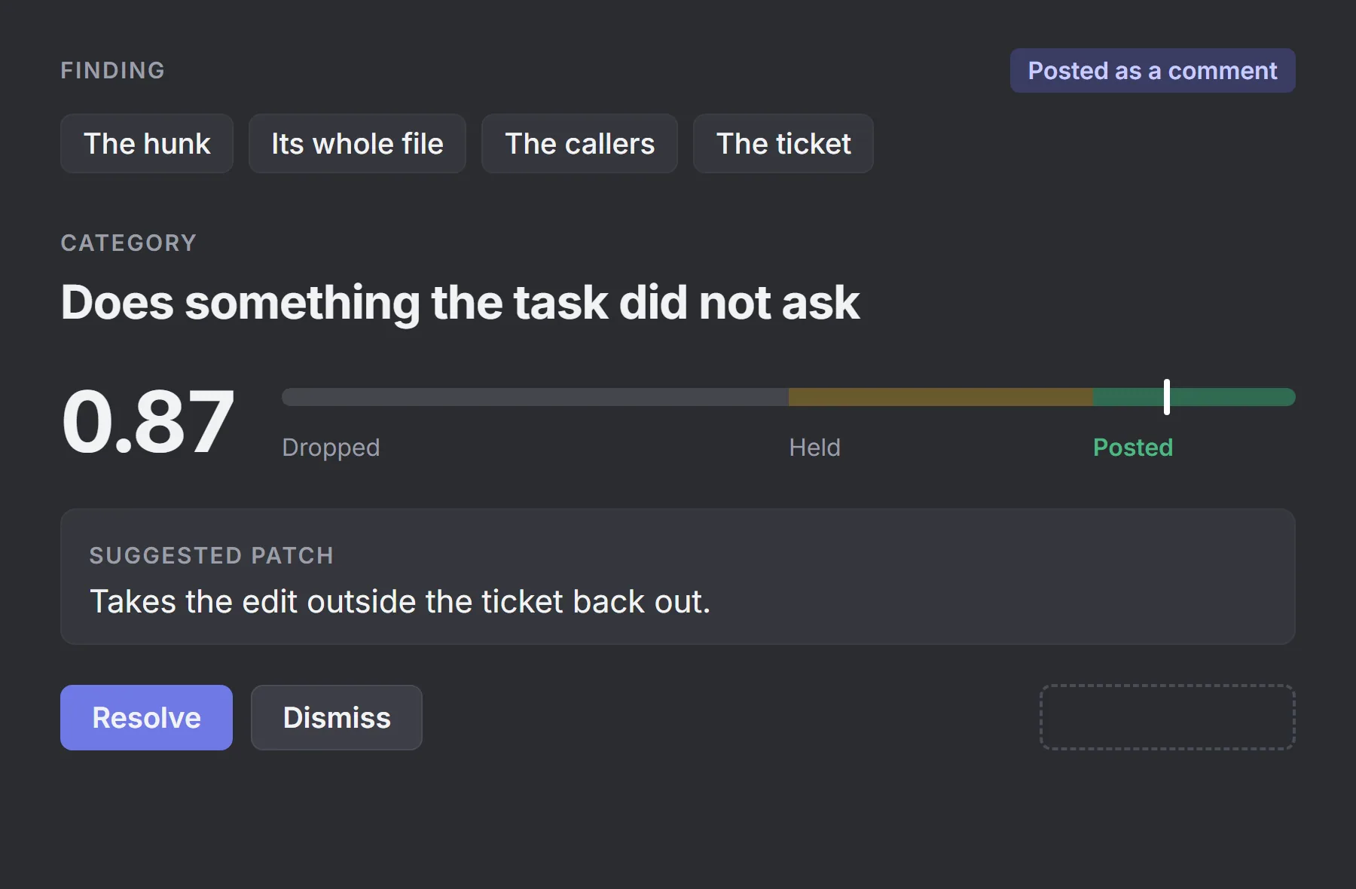1356x889 pixels.
Task: Click the 'Does something the task did not ask' heading
Action: tap(460, 303)
